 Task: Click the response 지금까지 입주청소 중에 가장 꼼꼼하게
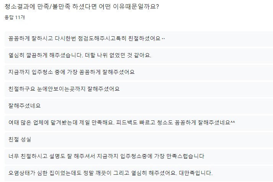[139, 72]
